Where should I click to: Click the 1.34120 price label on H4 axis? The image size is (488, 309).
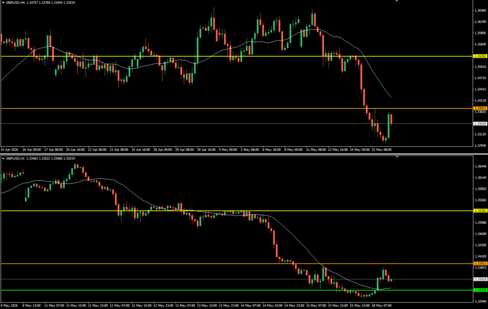tap(480, 101)
